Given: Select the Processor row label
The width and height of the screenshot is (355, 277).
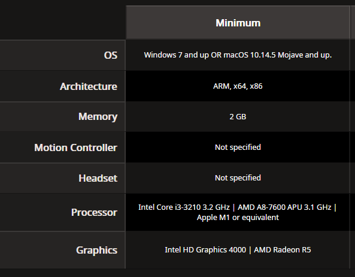Looking at the screenshot, I should 94,212.
